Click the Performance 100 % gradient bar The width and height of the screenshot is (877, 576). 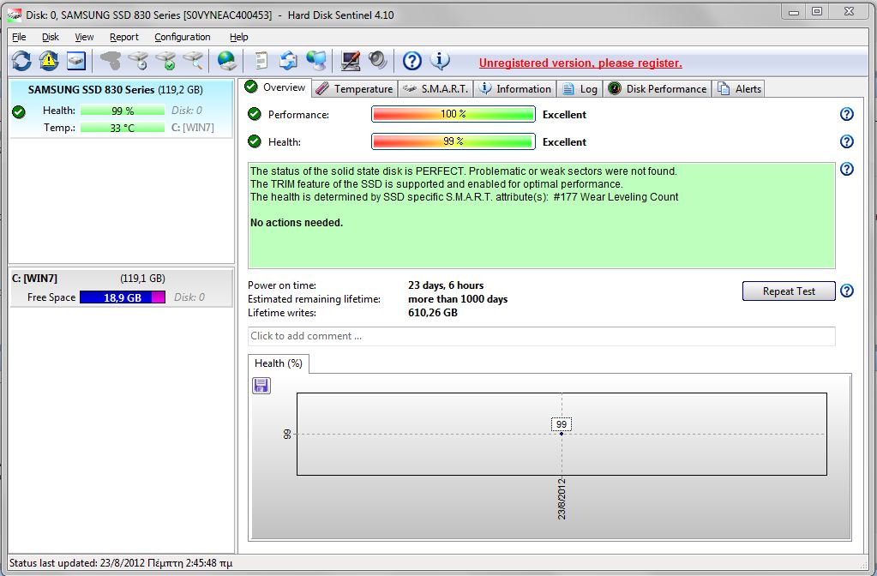coord(454,114)
